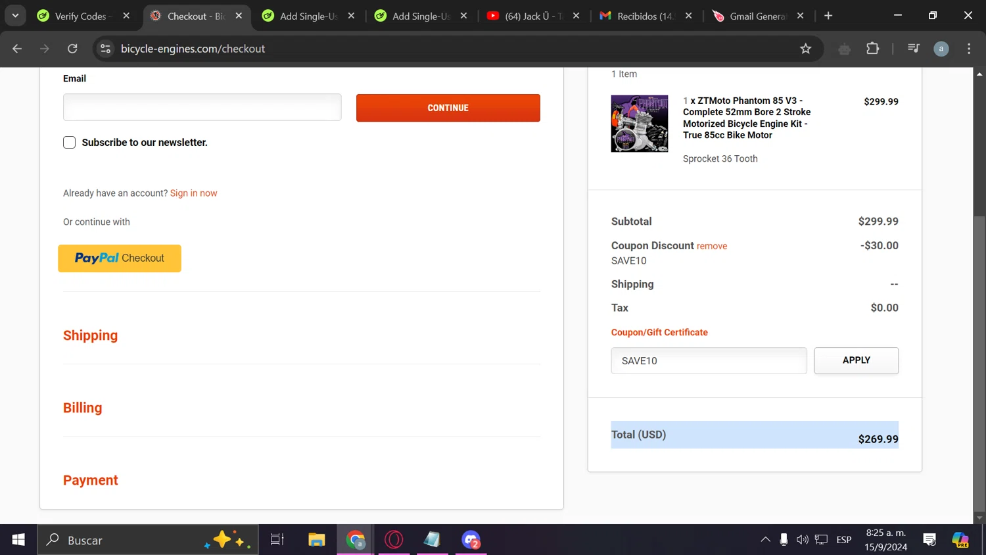
Task: Click the orange CONTINUE button
Action: [x=448, y=108]
